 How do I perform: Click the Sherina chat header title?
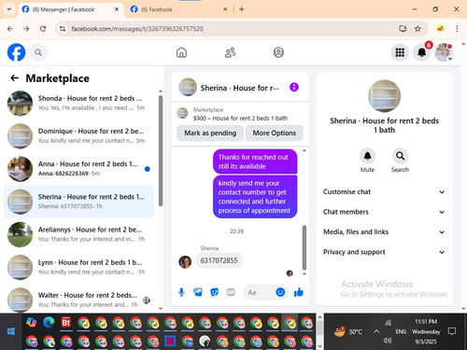(240, 88)
